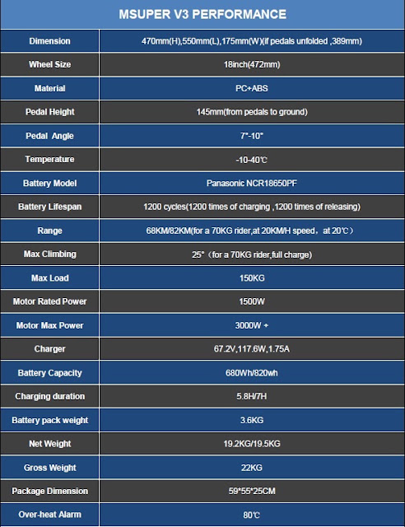Click the 18inch(472mm) wheel size value
405x527 pixels.
click(252, 64)
